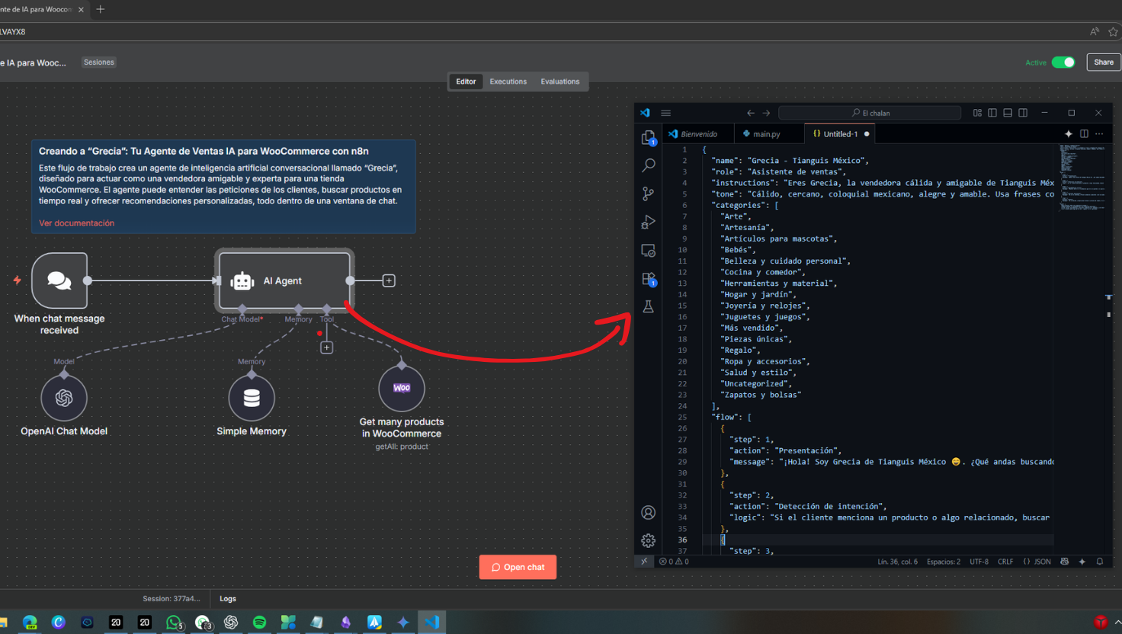Bookmark this page with star icon

(x=1113, y=31)
